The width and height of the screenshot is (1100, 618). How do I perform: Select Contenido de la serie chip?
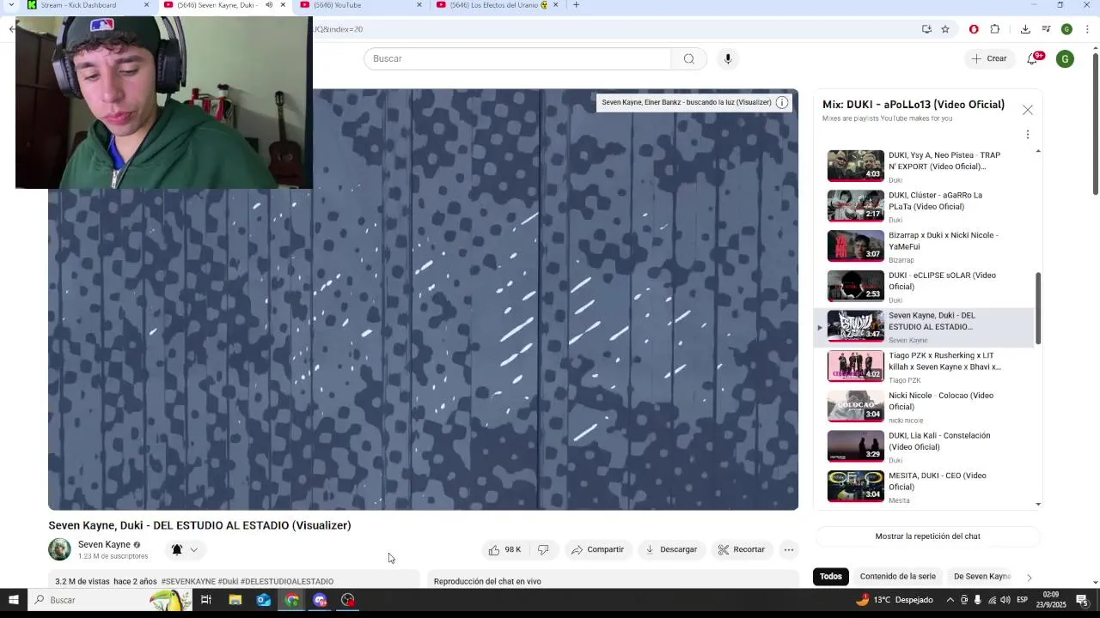tap(897, 577)
